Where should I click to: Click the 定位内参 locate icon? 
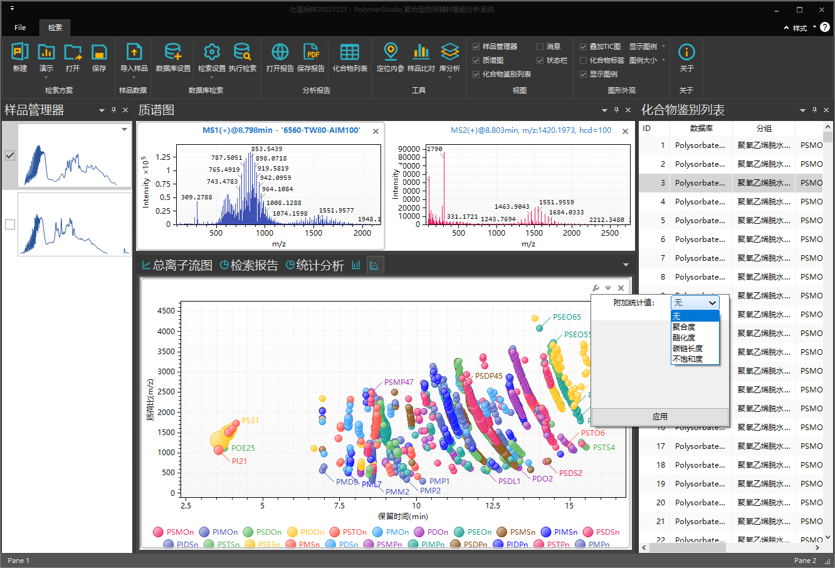pyautogui.click(x=391, y=51)
